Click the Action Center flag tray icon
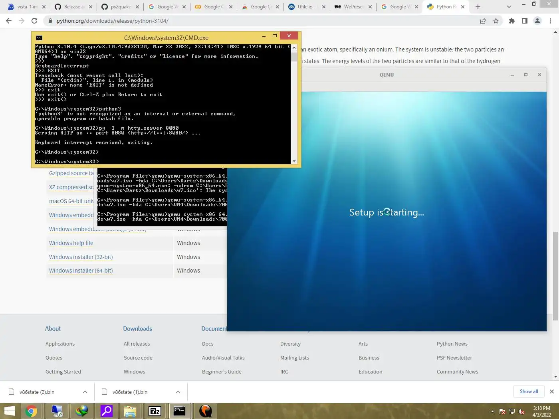This screenshot has width=559, height=419. (502, 411)
